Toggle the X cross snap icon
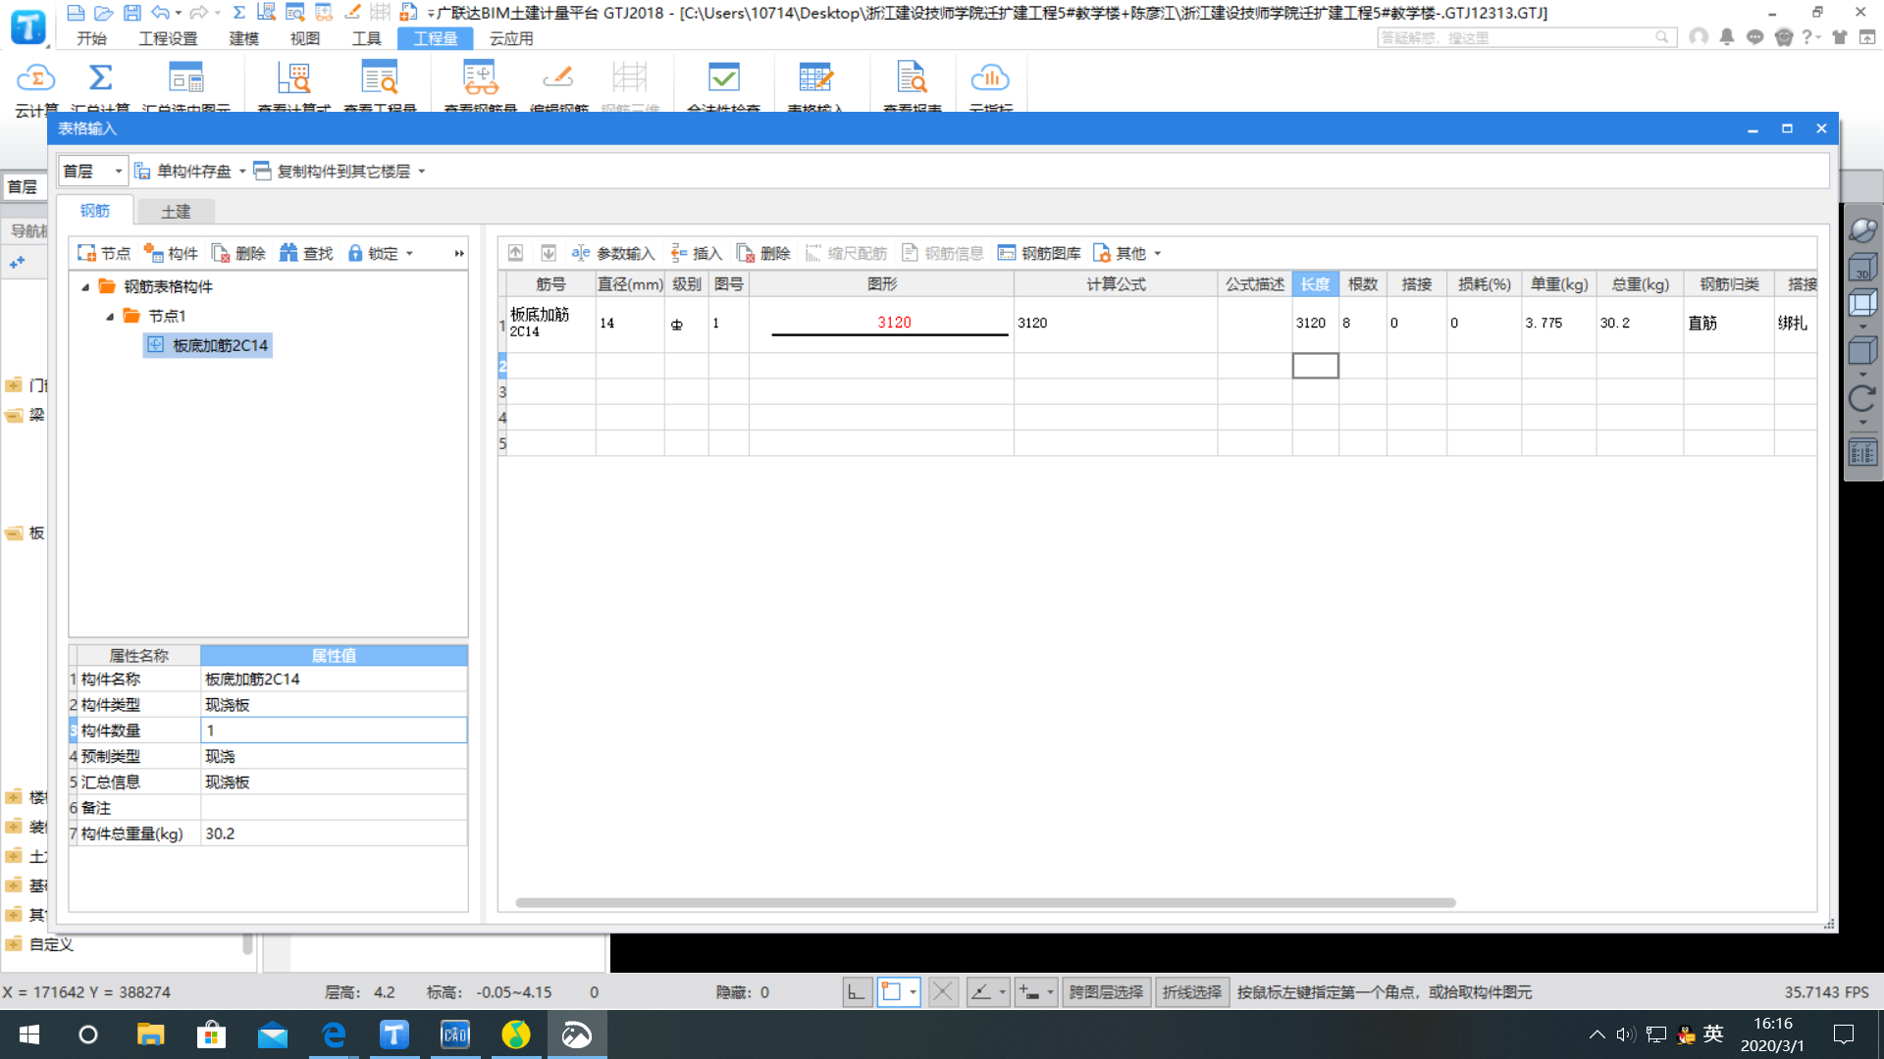 tap(942, 992)
